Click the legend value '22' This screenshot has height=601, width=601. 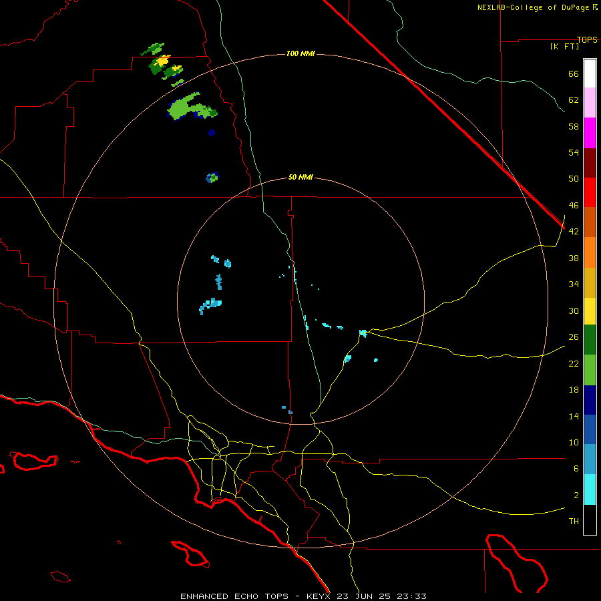tap(574, 363)
